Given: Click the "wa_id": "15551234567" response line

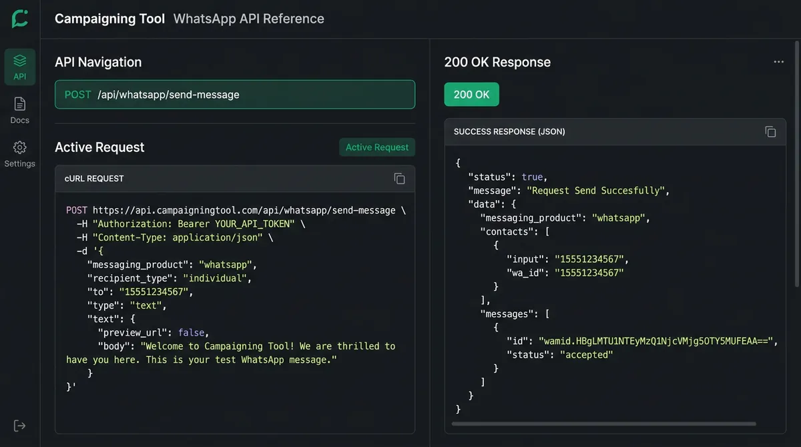Looking at the screenshot, I should pyautogui.click(x=565, y=273).
